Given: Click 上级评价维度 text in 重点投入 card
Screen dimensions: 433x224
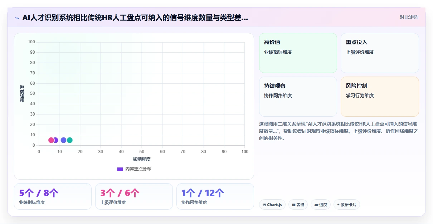Looking at the screenshot, I should [360, 52].
